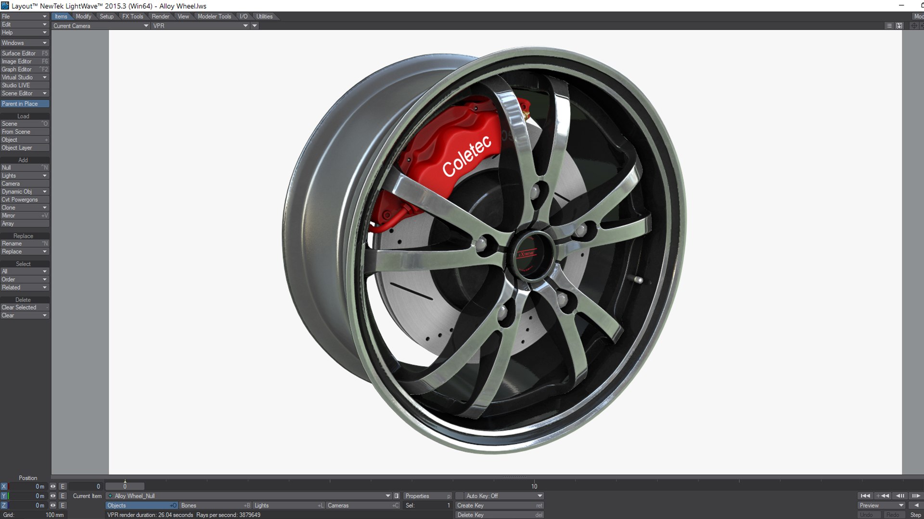This screenshot has height=519, width=924.
Task: Expand the Windows menu dropdown
Action: [25, 43]
